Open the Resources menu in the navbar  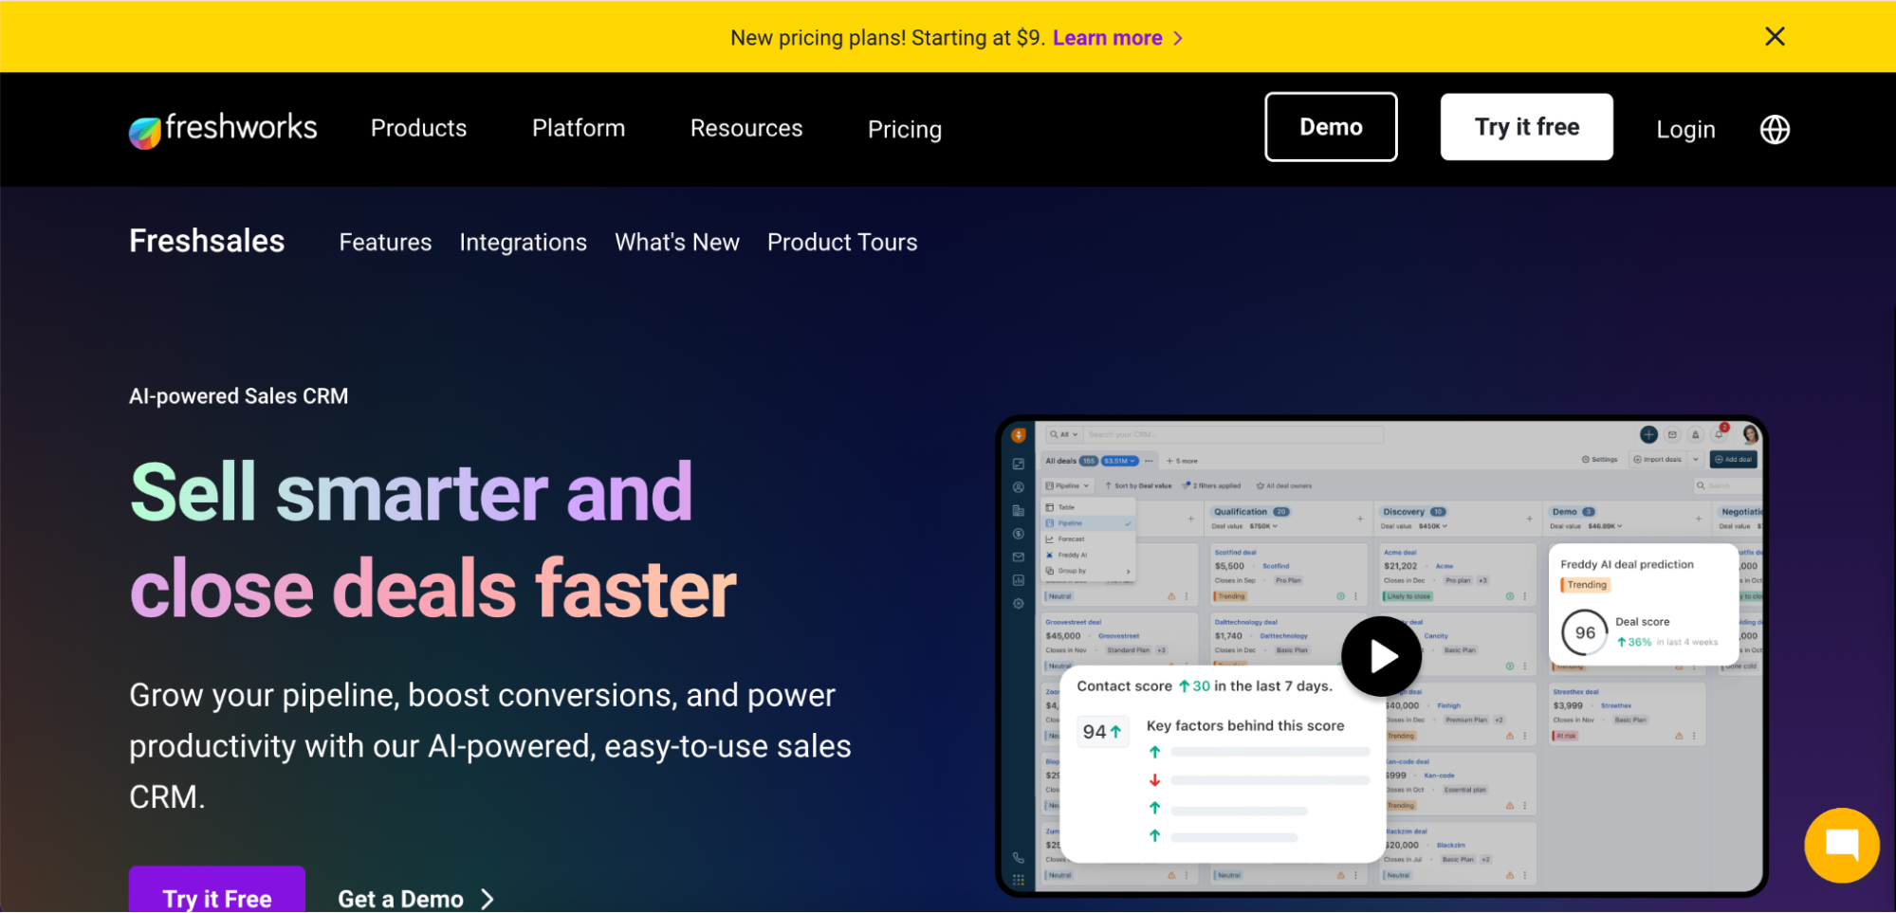[x=746, y=129]
